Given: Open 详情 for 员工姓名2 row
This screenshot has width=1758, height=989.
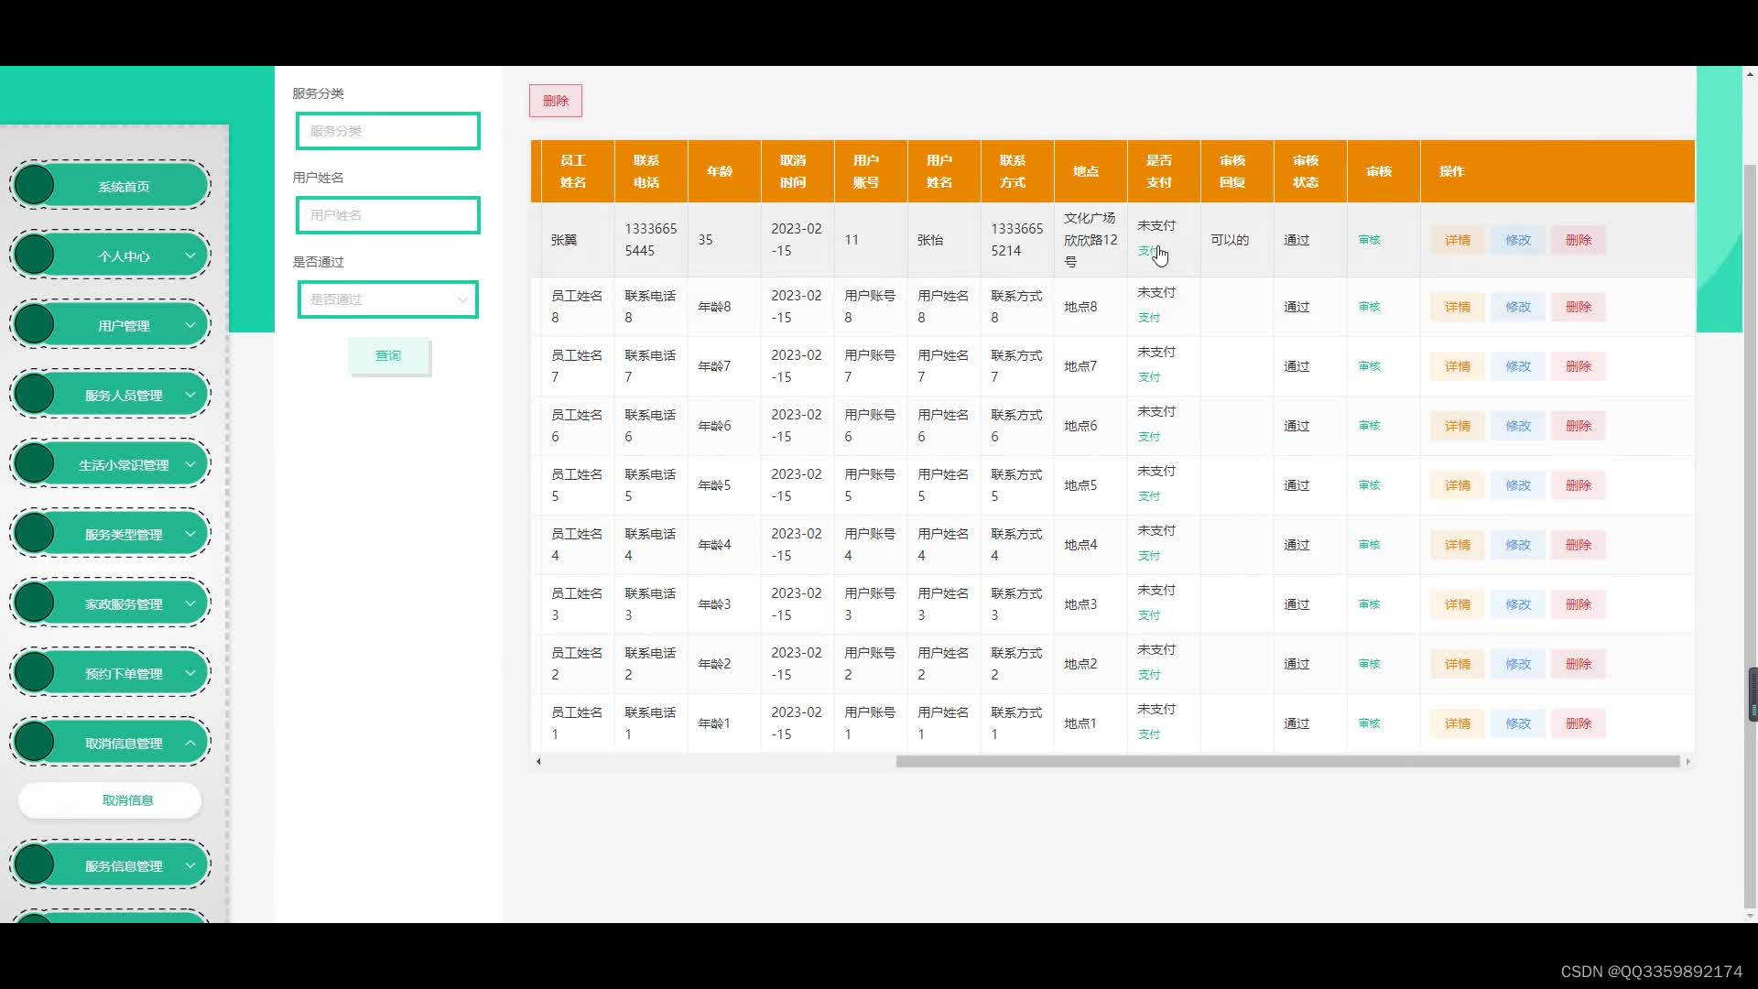Looking at the screenshot, I should [x=1457, y=664].
